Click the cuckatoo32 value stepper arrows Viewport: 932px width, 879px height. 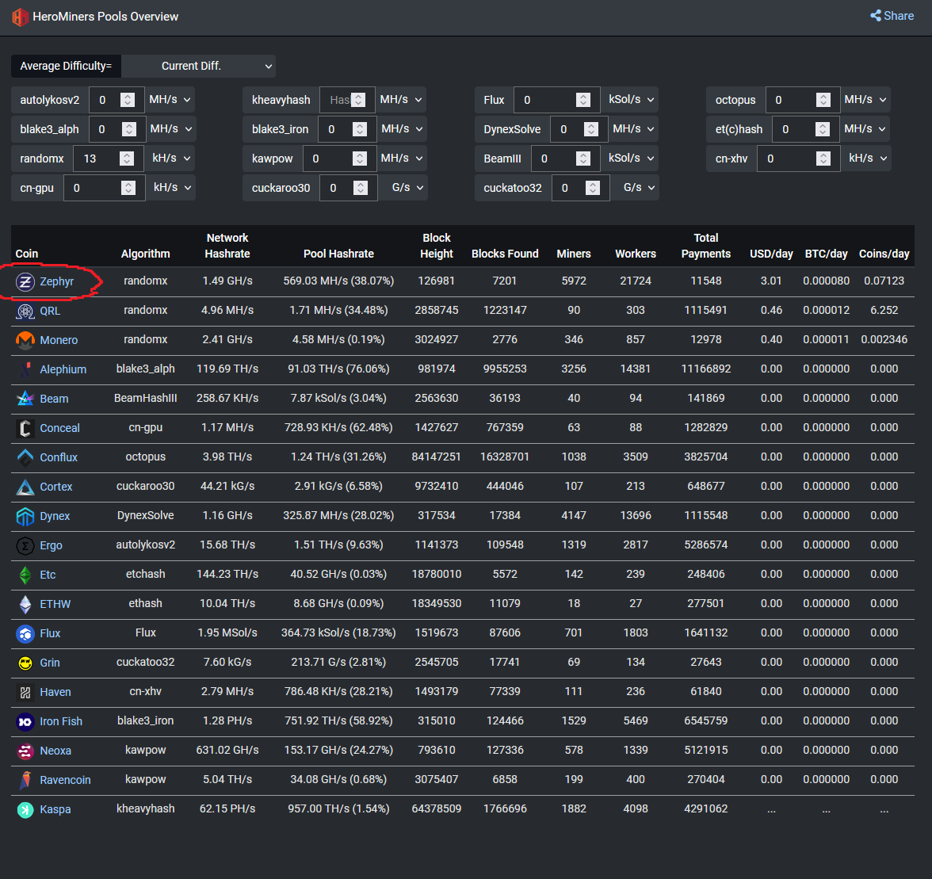(593, 188)
